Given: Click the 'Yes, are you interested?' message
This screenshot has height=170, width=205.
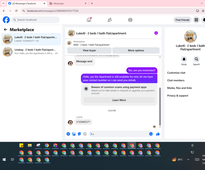Looking at the screenshot, I should click(142, 70).
